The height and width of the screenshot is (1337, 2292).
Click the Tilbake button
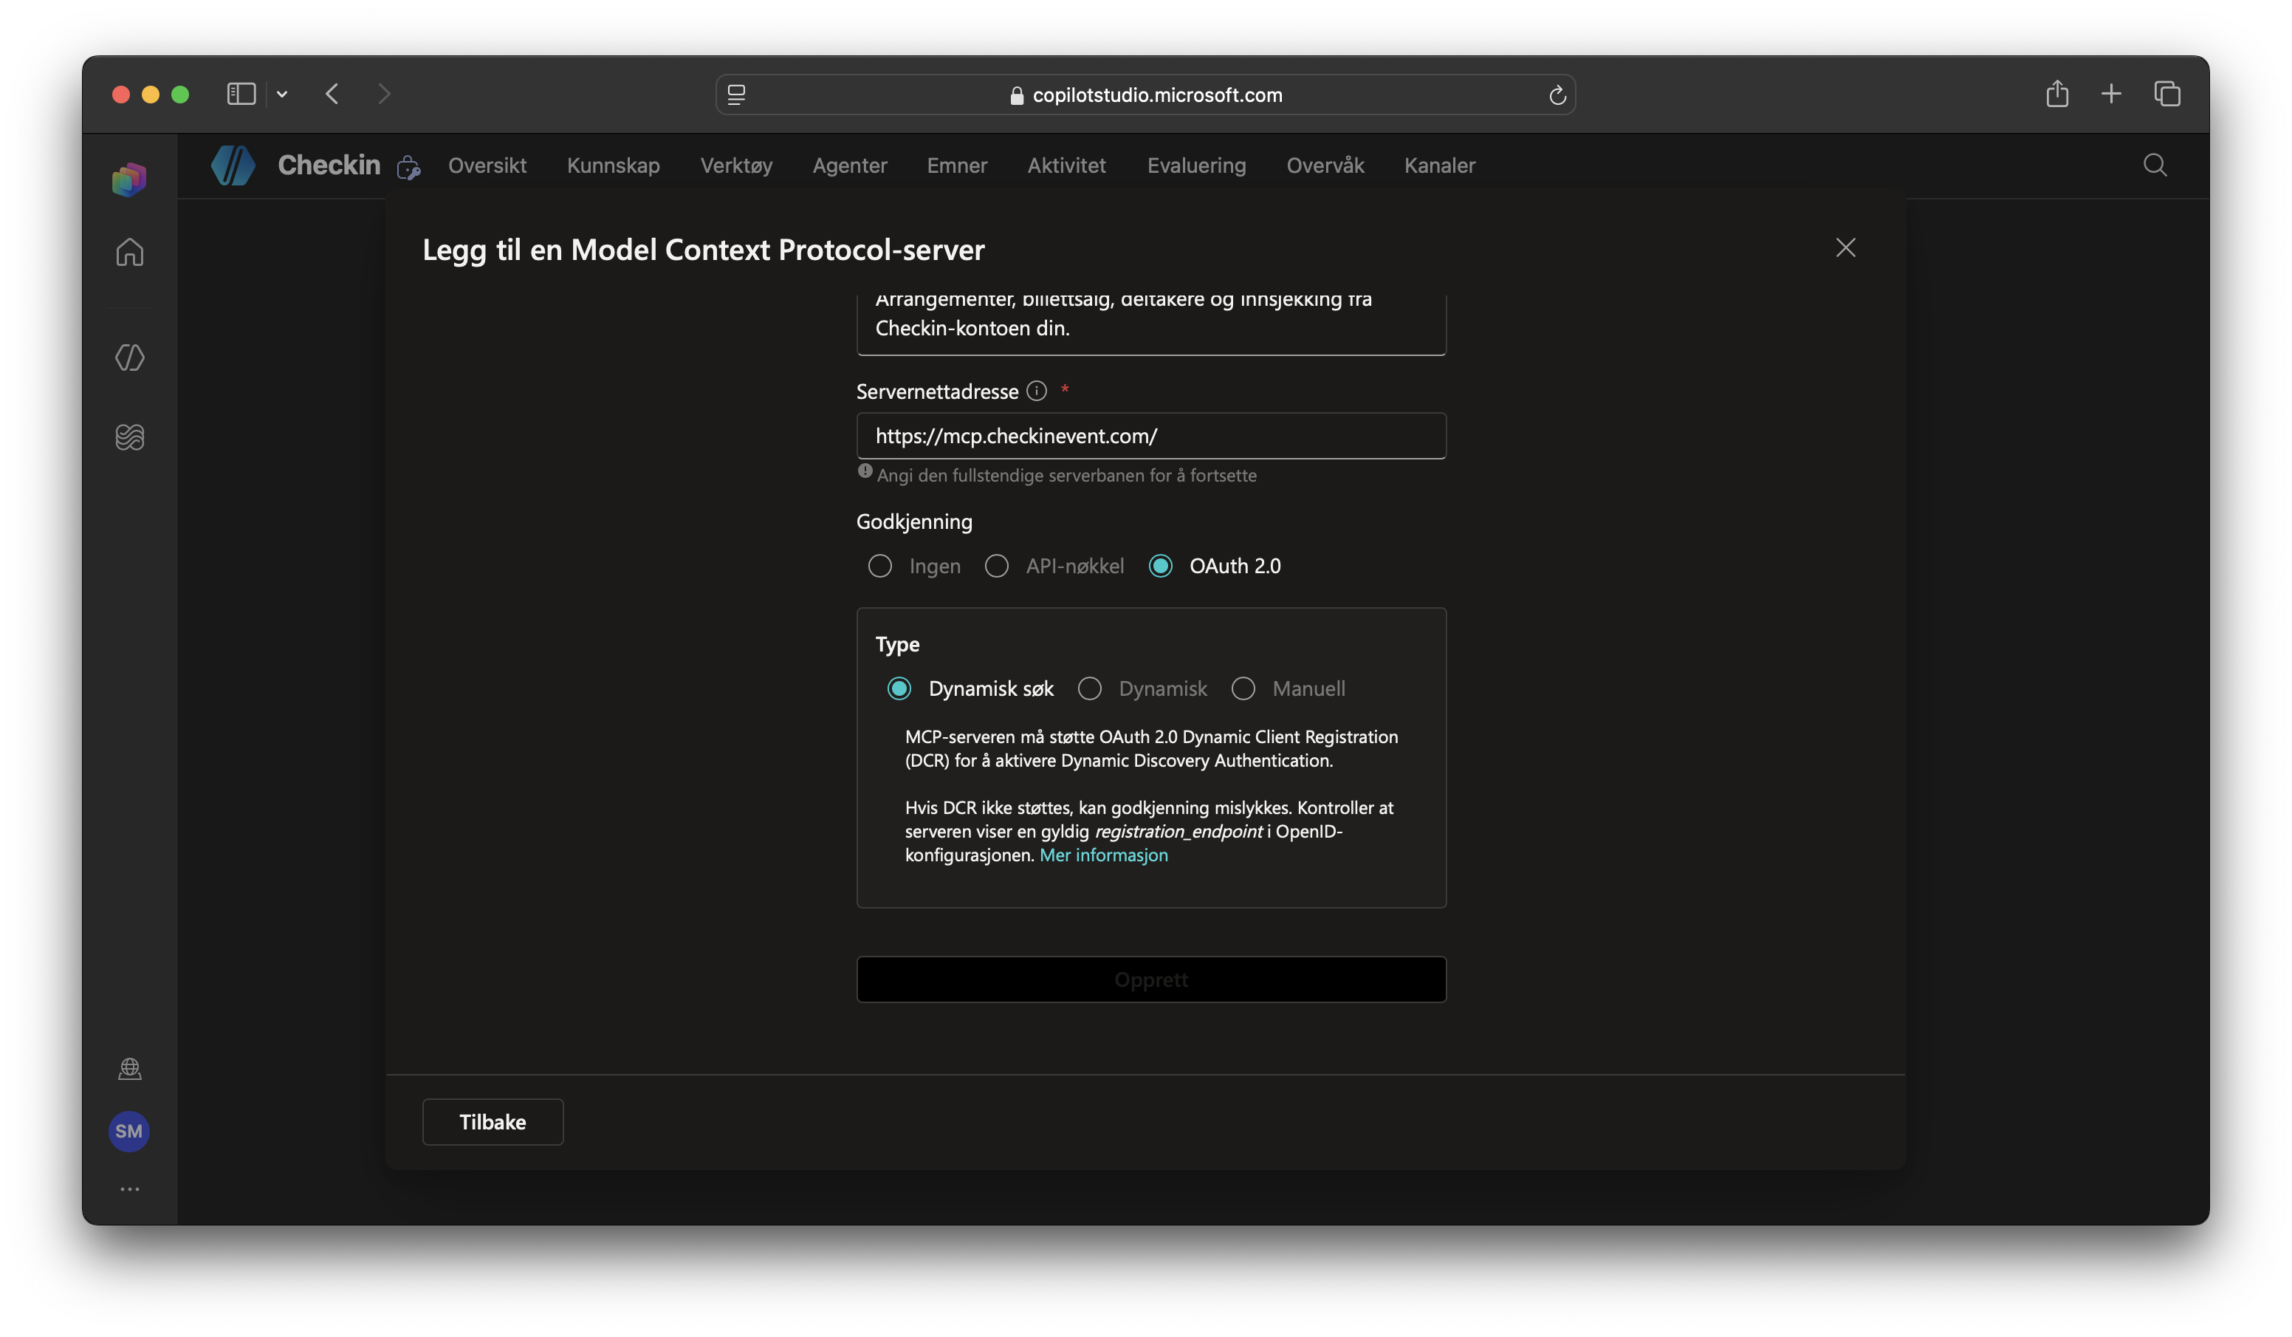(x=492, y=1122)
